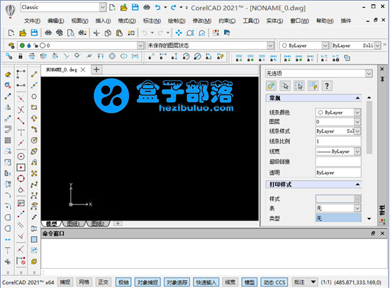Toggle the 正交 ortho status button

pyautogui.click(x=103, y=282)
